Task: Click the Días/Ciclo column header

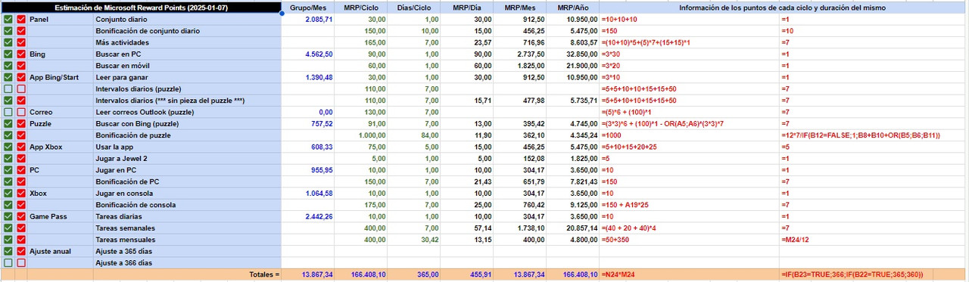Action: pyautogui.click(x=413, y=8)
